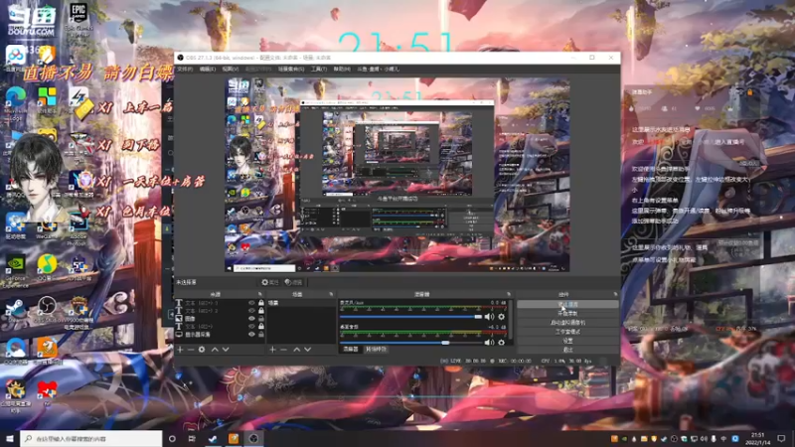Pop out the 混音器 dock panel icon
Viewport: 795px width, 447px height.
[x=509, y=294]
